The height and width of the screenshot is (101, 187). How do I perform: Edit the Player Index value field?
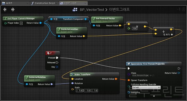21,23
